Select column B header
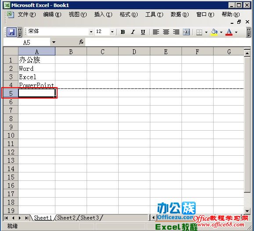Image resolution: width=254 pixels, height=231 pixels. [x=71, y=51]
